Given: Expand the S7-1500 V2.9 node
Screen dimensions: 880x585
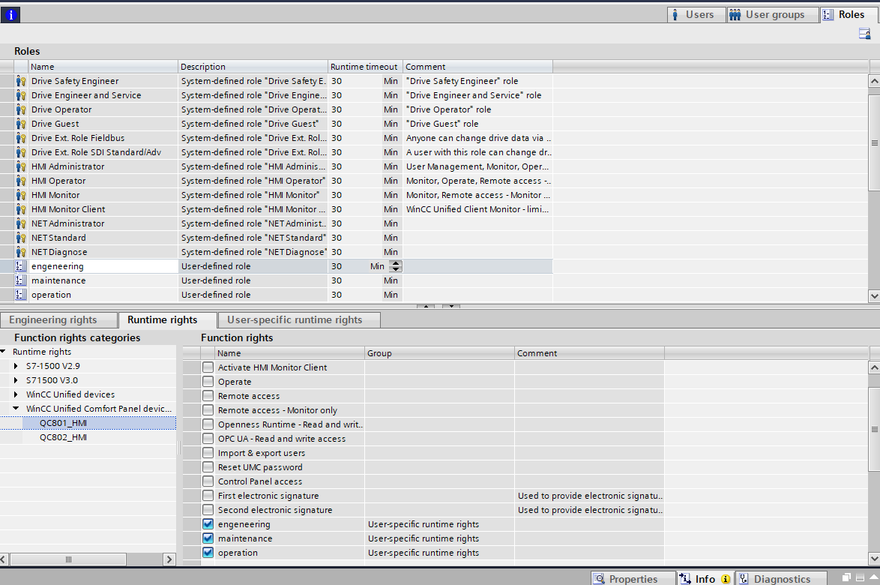Looking at the screenshot, I should point(16,366).
